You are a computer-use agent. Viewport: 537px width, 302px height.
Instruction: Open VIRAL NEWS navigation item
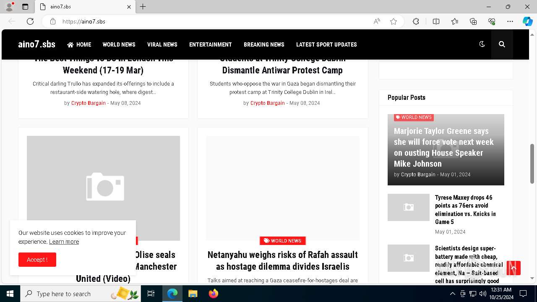pos(162,44)
